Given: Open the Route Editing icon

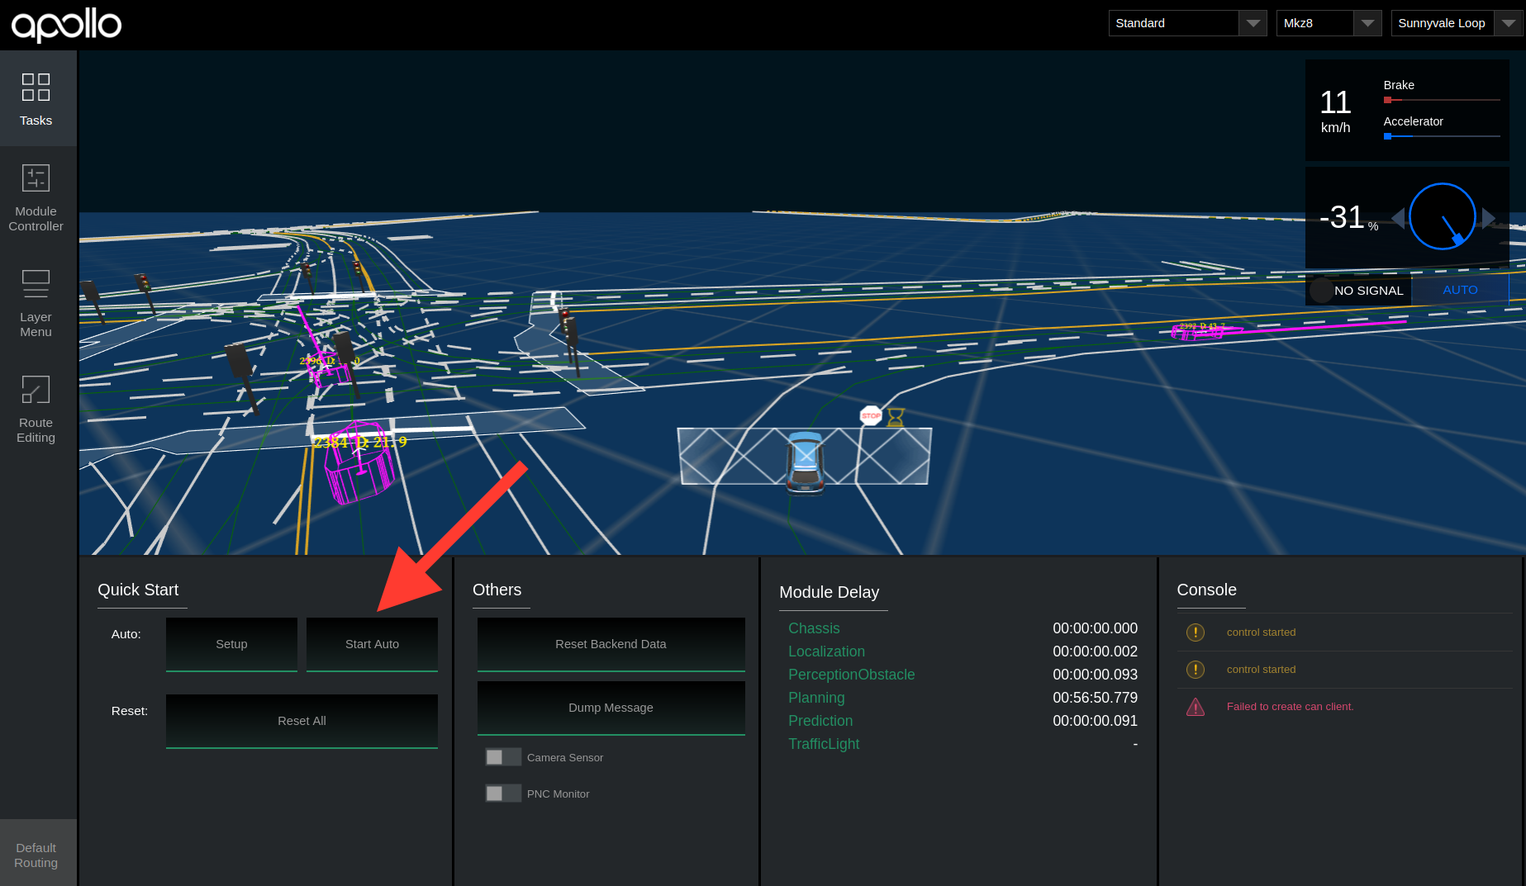Looking at the screenshot, I should pyautogui.click(x=36, y=390).
